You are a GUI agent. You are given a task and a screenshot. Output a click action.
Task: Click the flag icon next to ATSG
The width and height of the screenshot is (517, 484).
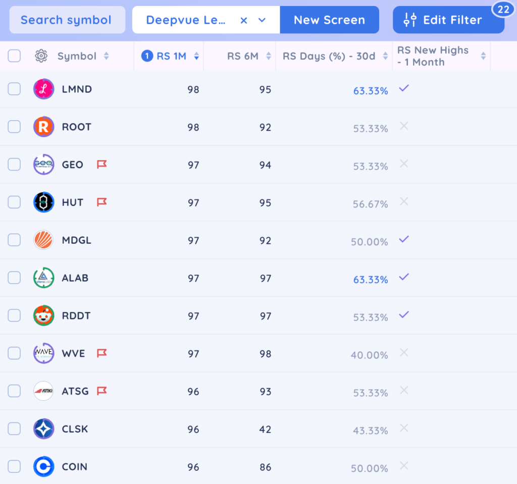click(102, 391)
